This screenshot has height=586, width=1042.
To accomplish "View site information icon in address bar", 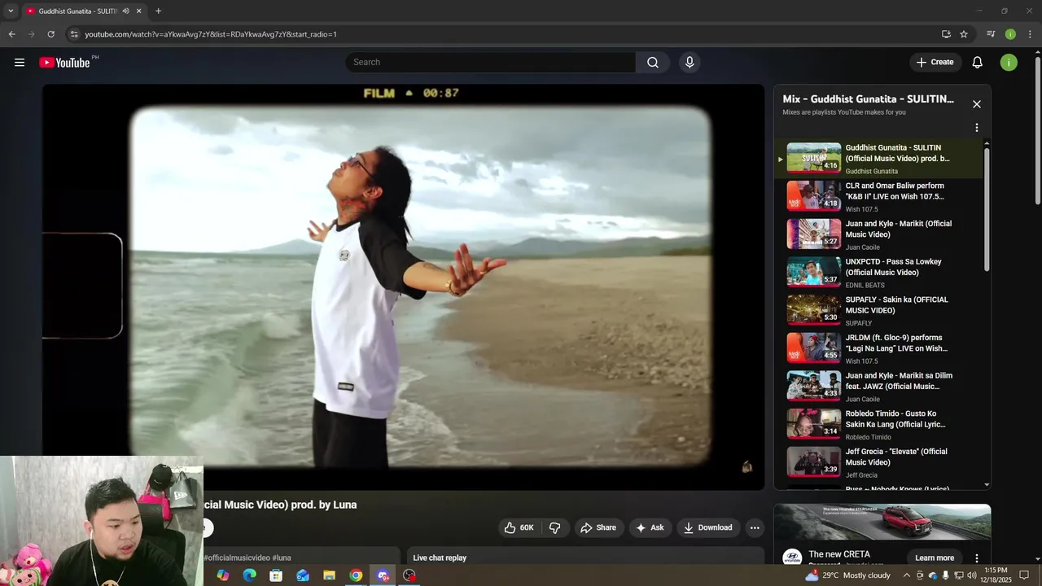I will (74, 34).
